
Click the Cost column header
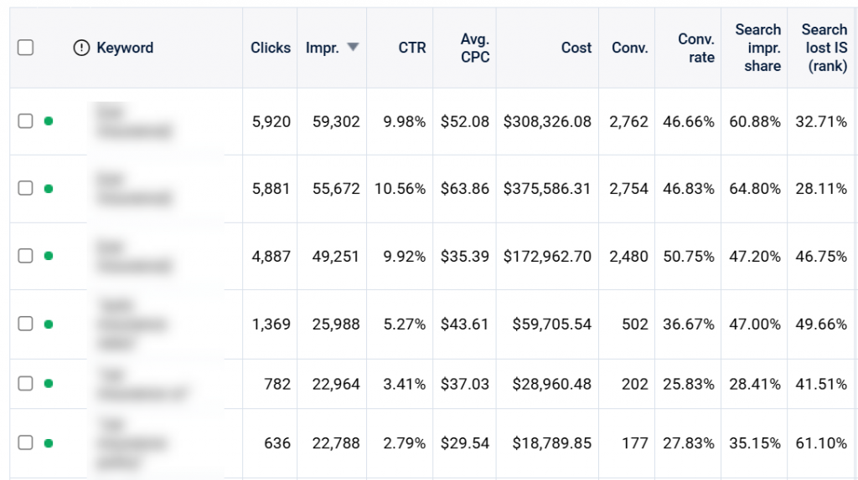coord(576,48)
